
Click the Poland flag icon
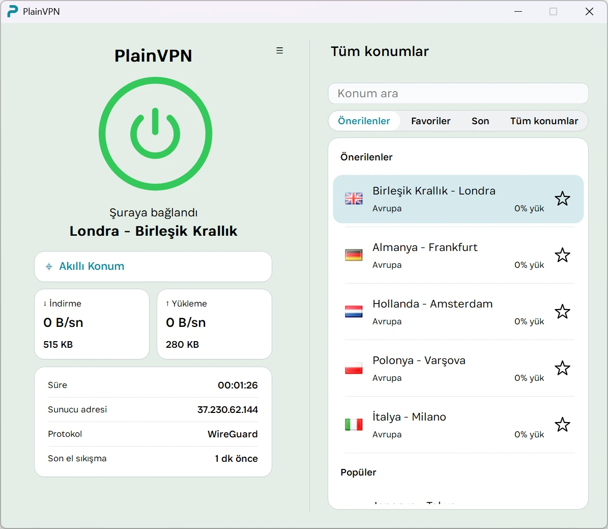pos(354,368)
